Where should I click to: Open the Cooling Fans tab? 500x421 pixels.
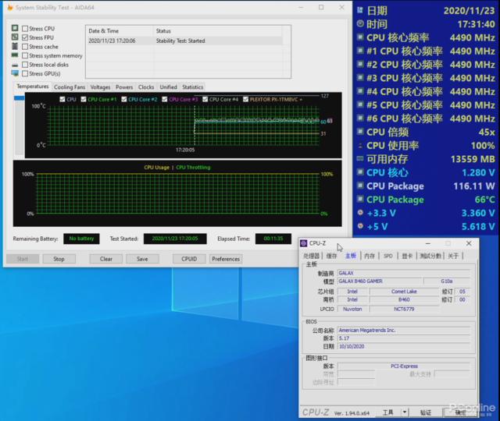pyautogui.click(x=70, y=87)
